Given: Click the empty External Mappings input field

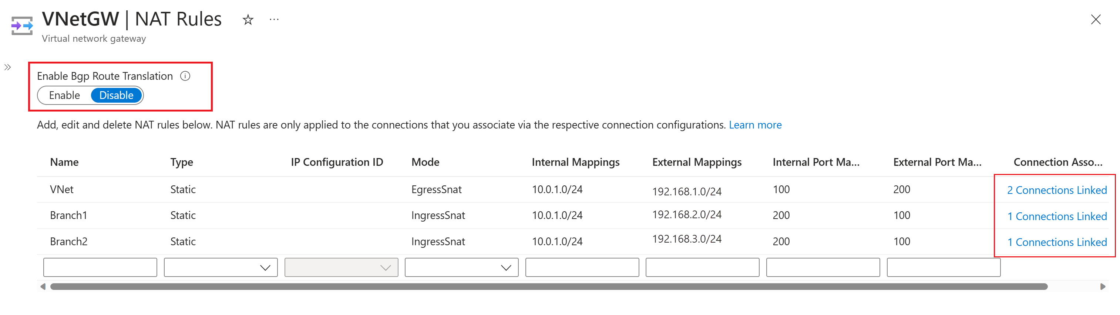Looking at the screenshot, I should [x=702, y=268].
